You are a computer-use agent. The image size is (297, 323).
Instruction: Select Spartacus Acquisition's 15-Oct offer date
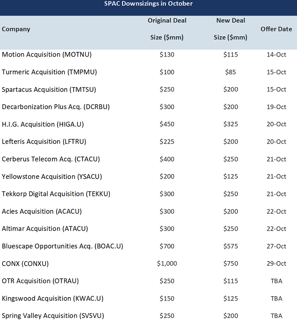pos(276,89)
